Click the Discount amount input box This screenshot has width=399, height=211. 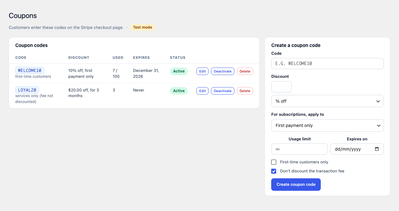click(281, 87)
